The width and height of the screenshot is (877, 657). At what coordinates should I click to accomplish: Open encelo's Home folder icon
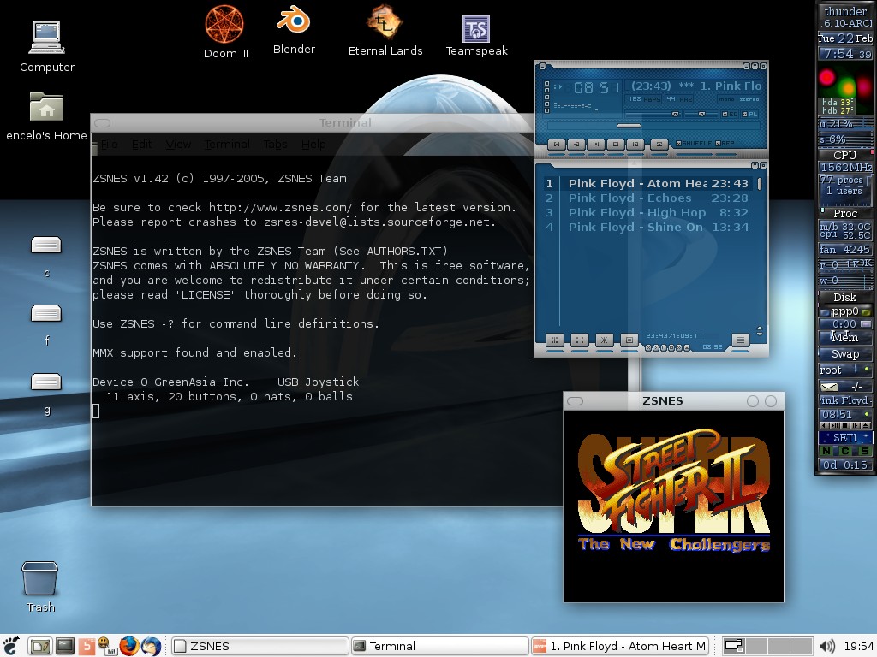[46, 116]
